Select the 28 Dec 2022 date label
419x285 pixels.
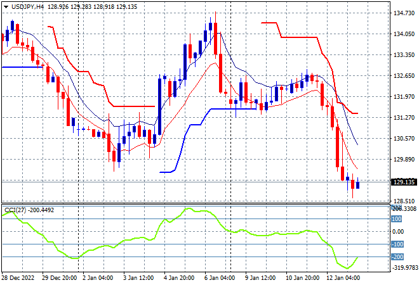point(18,278)
